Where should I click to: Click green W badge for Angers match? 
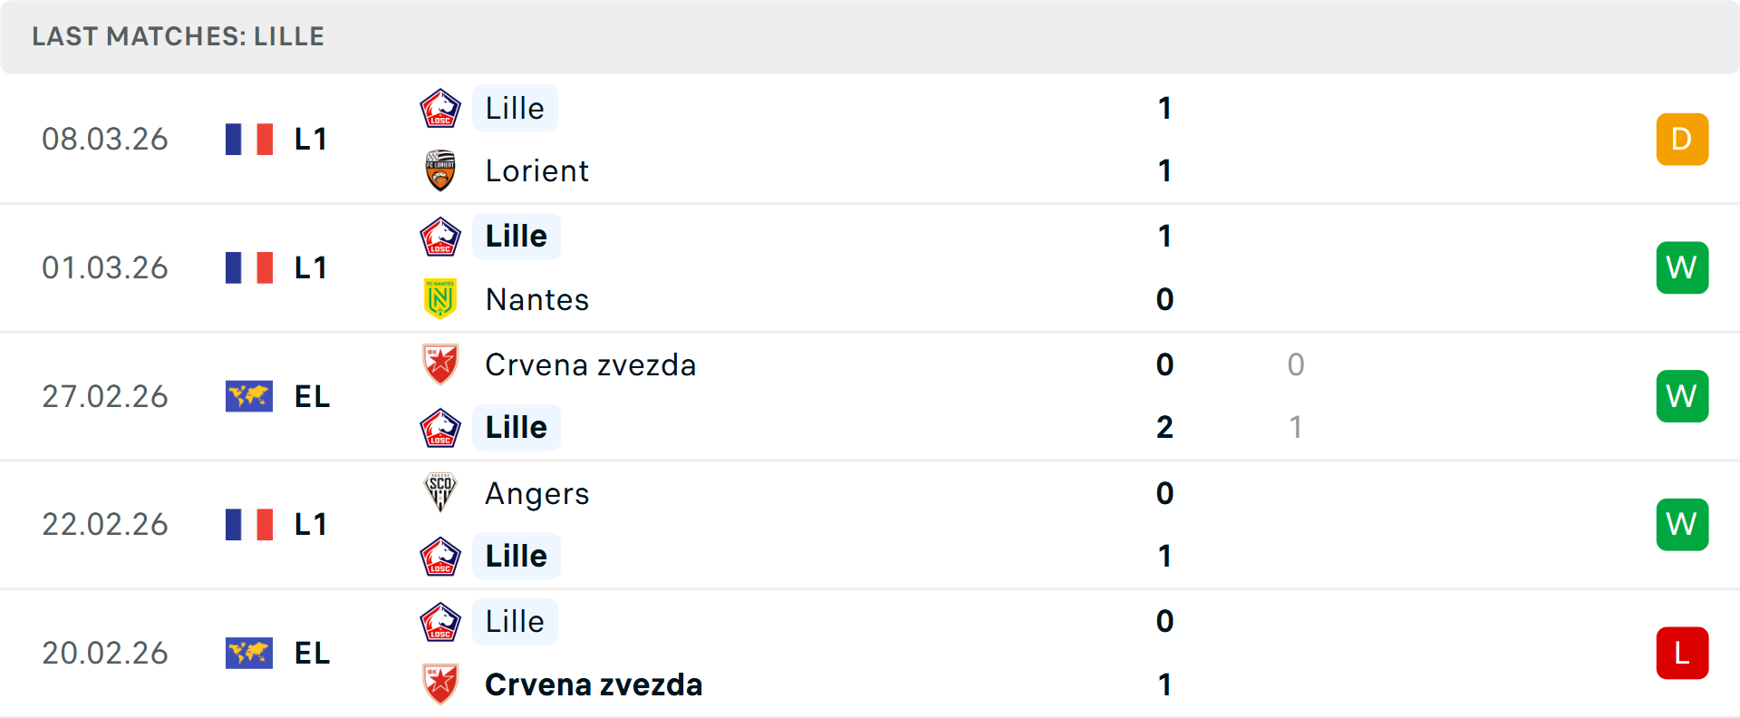[x=1682, y=524]
